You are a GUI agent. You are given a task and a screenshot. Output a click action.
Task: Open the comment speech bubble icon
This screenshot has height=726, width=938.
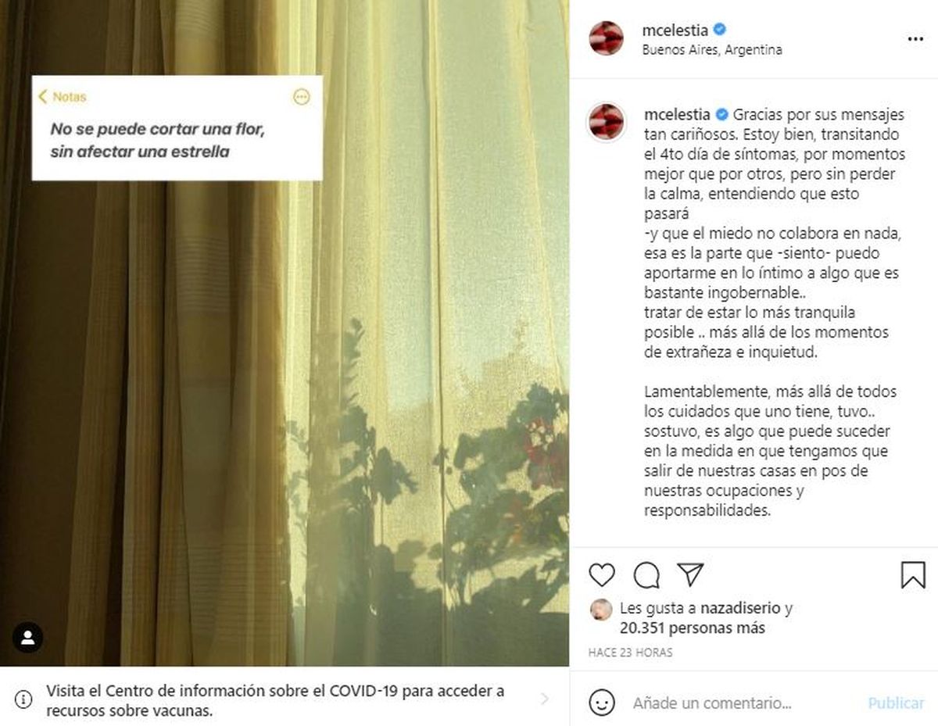click(646, 574)
